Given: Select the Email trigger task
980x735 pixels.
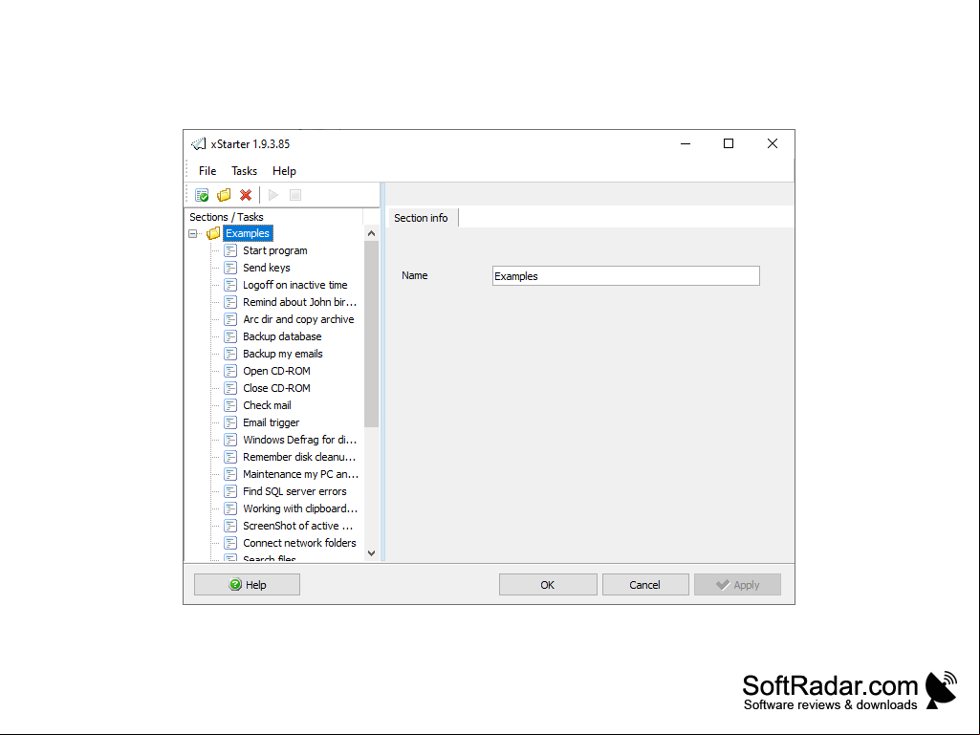Looking at the screenshot, I should 272,422.
